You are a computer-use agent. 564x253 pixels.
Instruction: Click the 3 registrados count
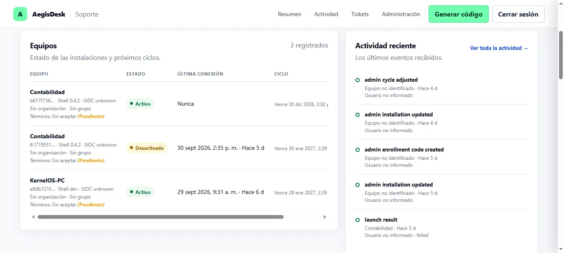point(309,45)
